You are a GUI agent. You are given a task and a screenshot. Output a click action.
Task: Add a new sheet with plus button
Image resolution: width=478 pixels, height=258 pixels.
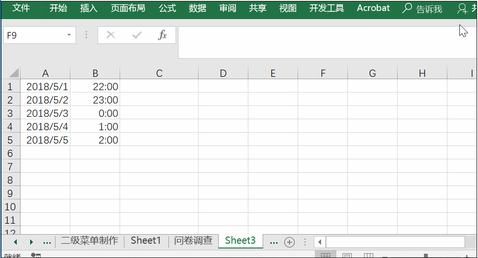(x=289, y=242)
